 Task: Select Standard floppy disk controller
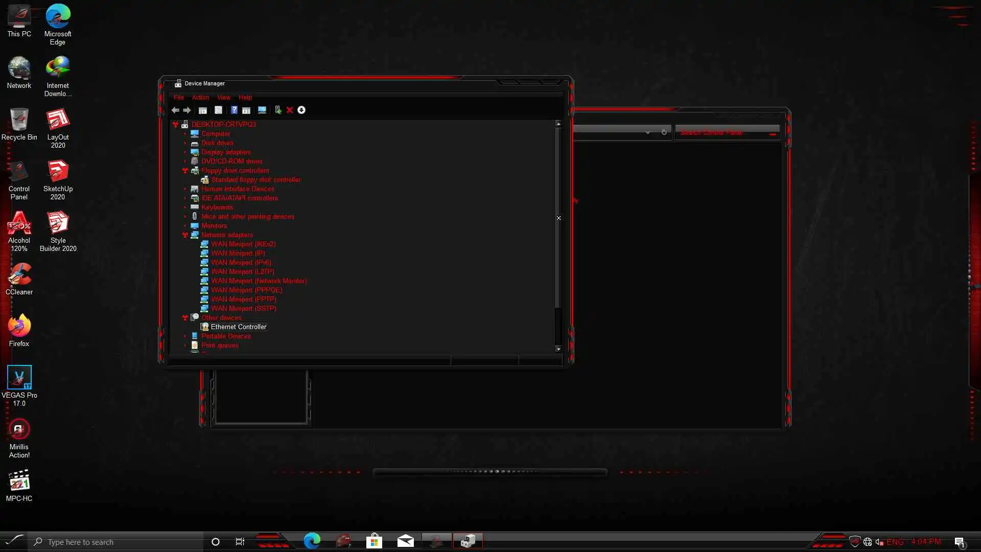pos(255,180)
